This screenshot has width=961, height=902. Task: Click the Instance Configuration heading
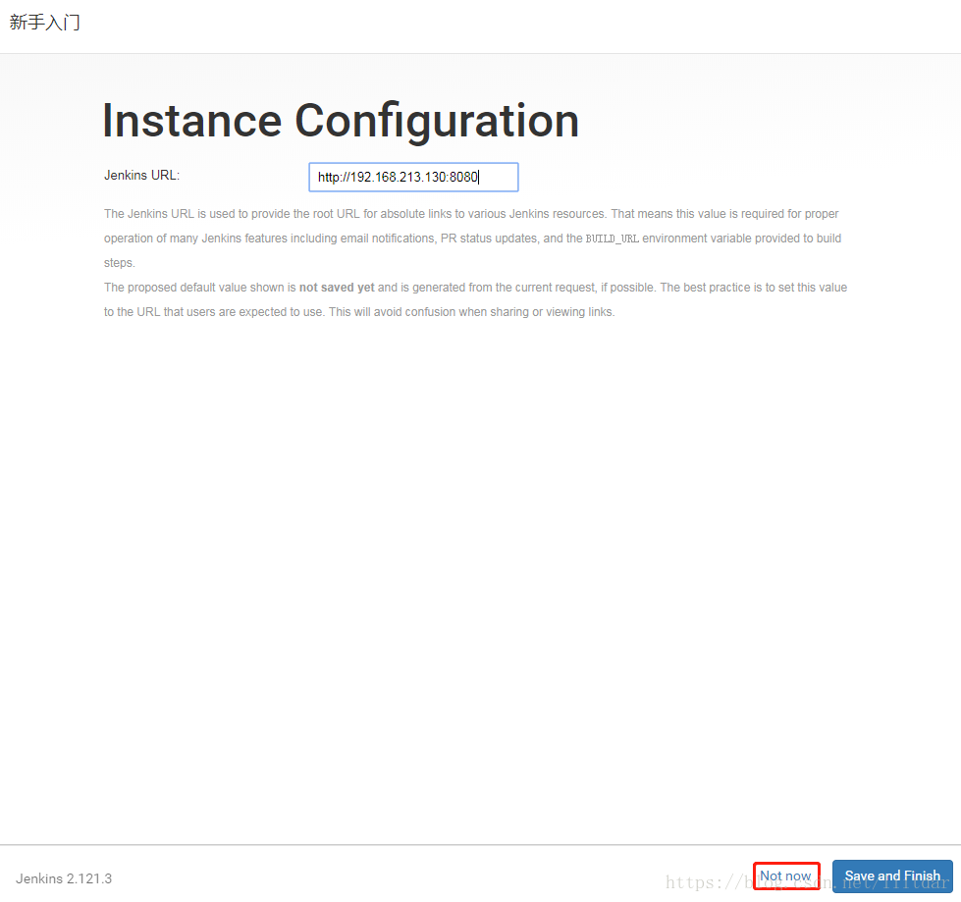click(x=341, y=121)
